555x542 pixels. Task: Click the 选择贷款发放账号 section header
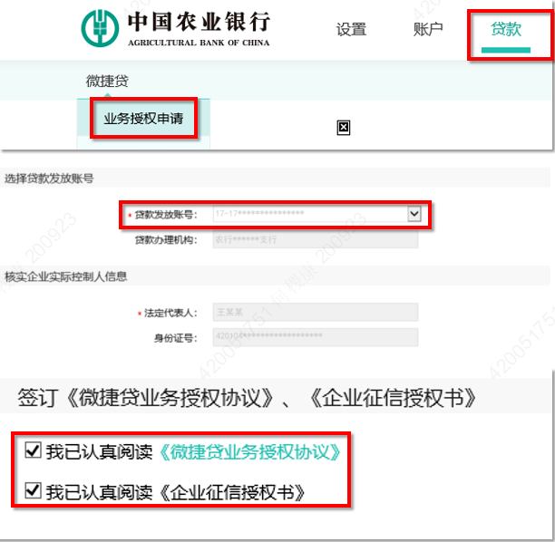click(49, 179)
